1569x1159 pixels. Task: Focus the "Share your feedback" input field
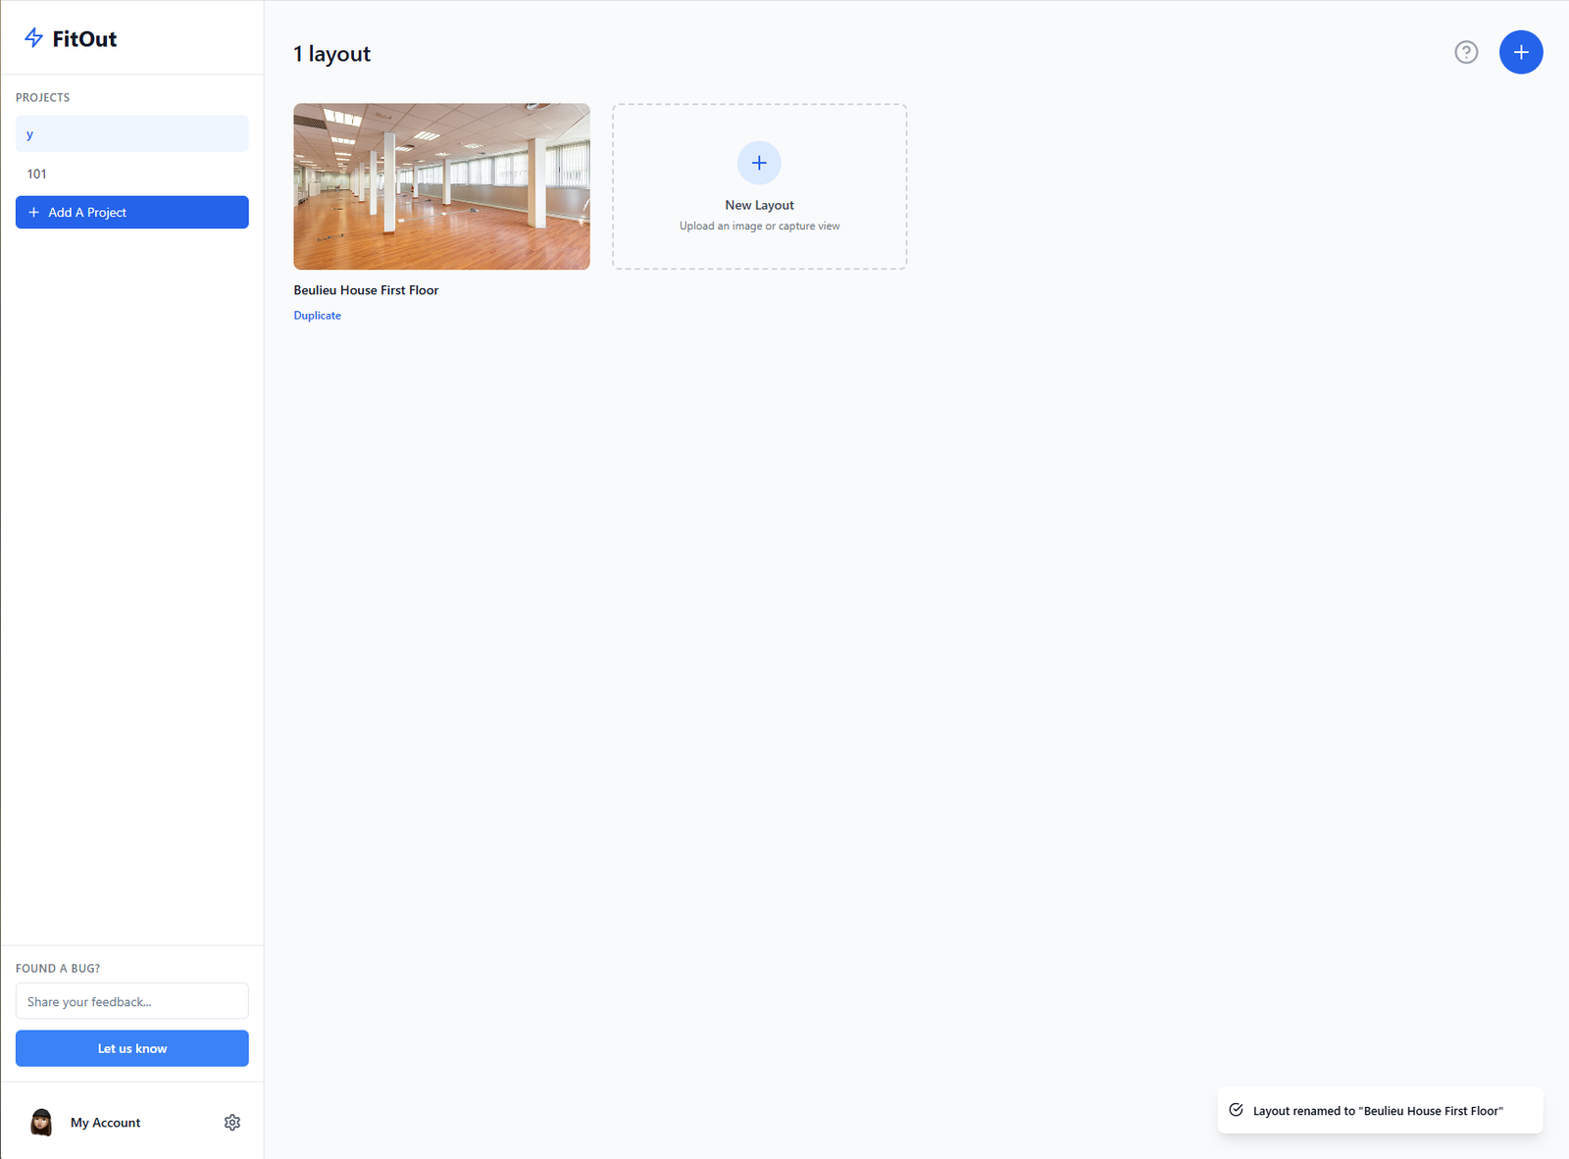131,1001
